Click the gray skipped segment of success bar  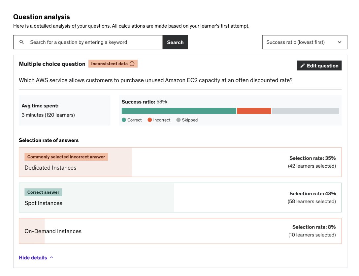point(305,111)
